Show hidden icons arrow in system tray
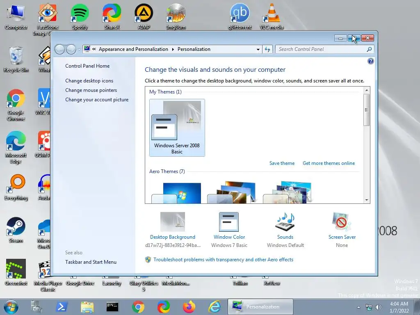Screen dimensions: 420x315 point(358,307)
